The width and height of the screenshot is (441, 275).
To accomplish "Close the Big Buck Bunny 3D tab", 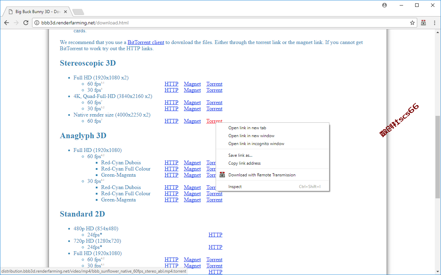I will [66, 12].
